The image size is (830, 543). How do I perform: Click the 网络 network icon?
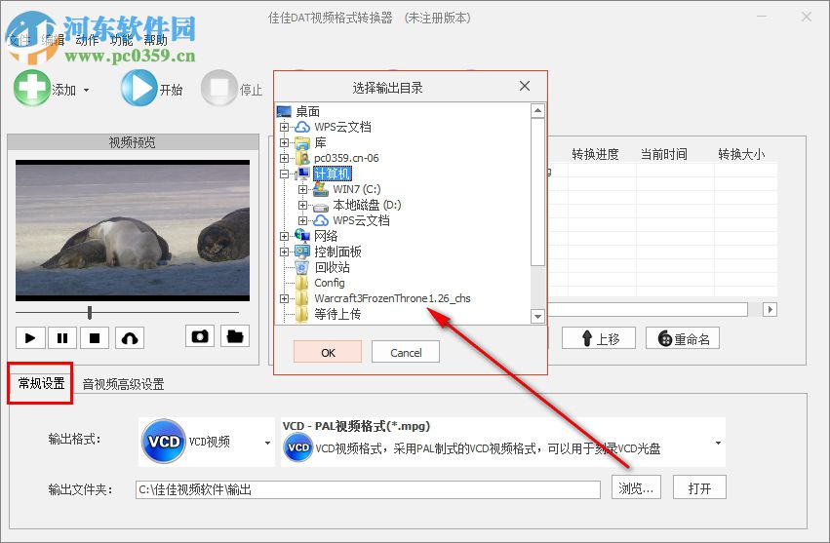[302, 236]
